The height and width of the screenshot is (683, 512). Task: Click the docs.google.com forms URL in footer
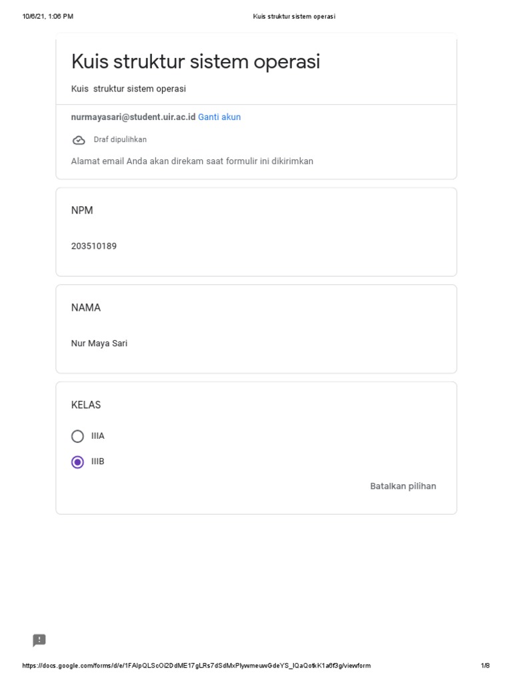196,666
